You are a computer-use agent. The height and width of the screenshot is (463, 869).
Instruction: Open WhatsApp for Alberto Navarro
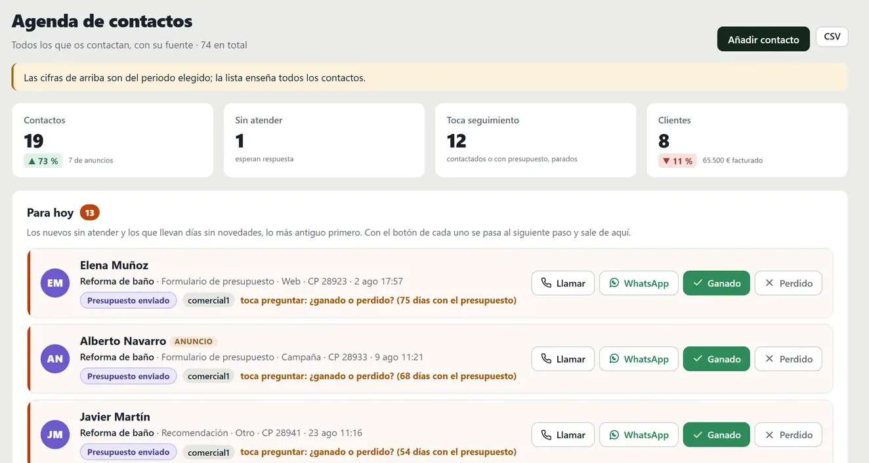[639, 359]
